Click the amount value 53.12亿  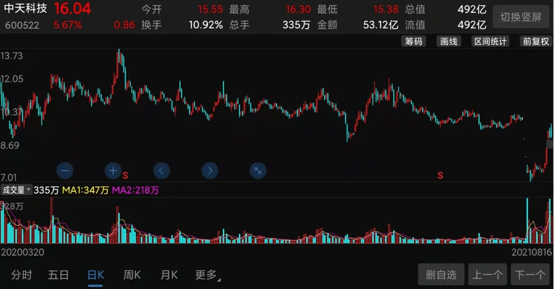coord(381,25)
